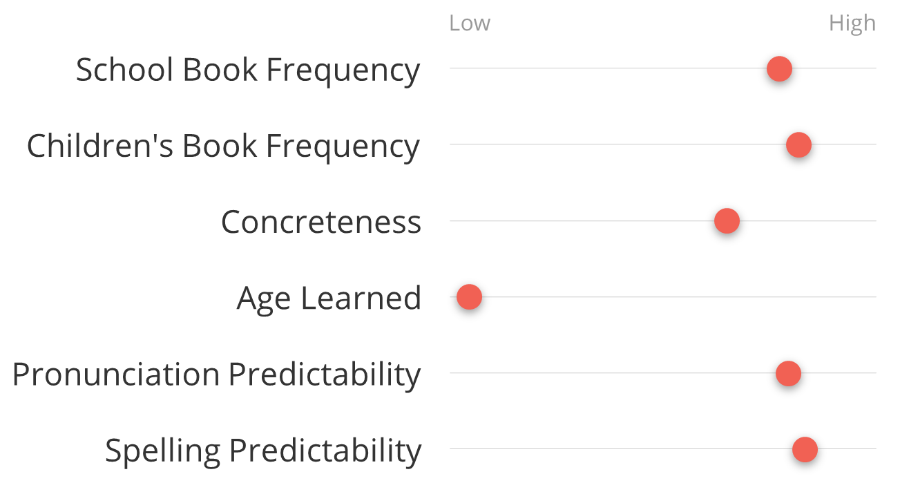
Task: Click the Concreteness label text
Action: tap(321, 222)
